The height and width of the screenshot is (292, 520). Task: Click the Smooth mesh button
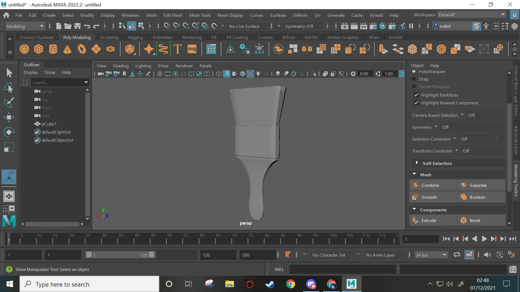[x=433, y=197]
